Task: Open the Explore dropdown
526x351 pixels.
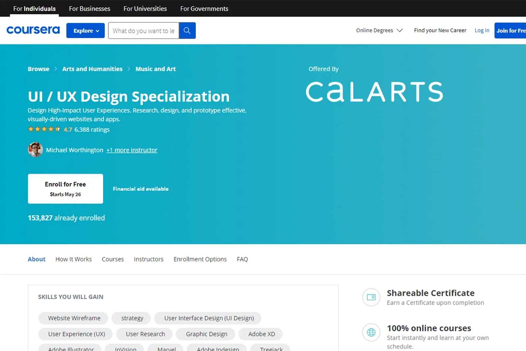Action: 85,31
